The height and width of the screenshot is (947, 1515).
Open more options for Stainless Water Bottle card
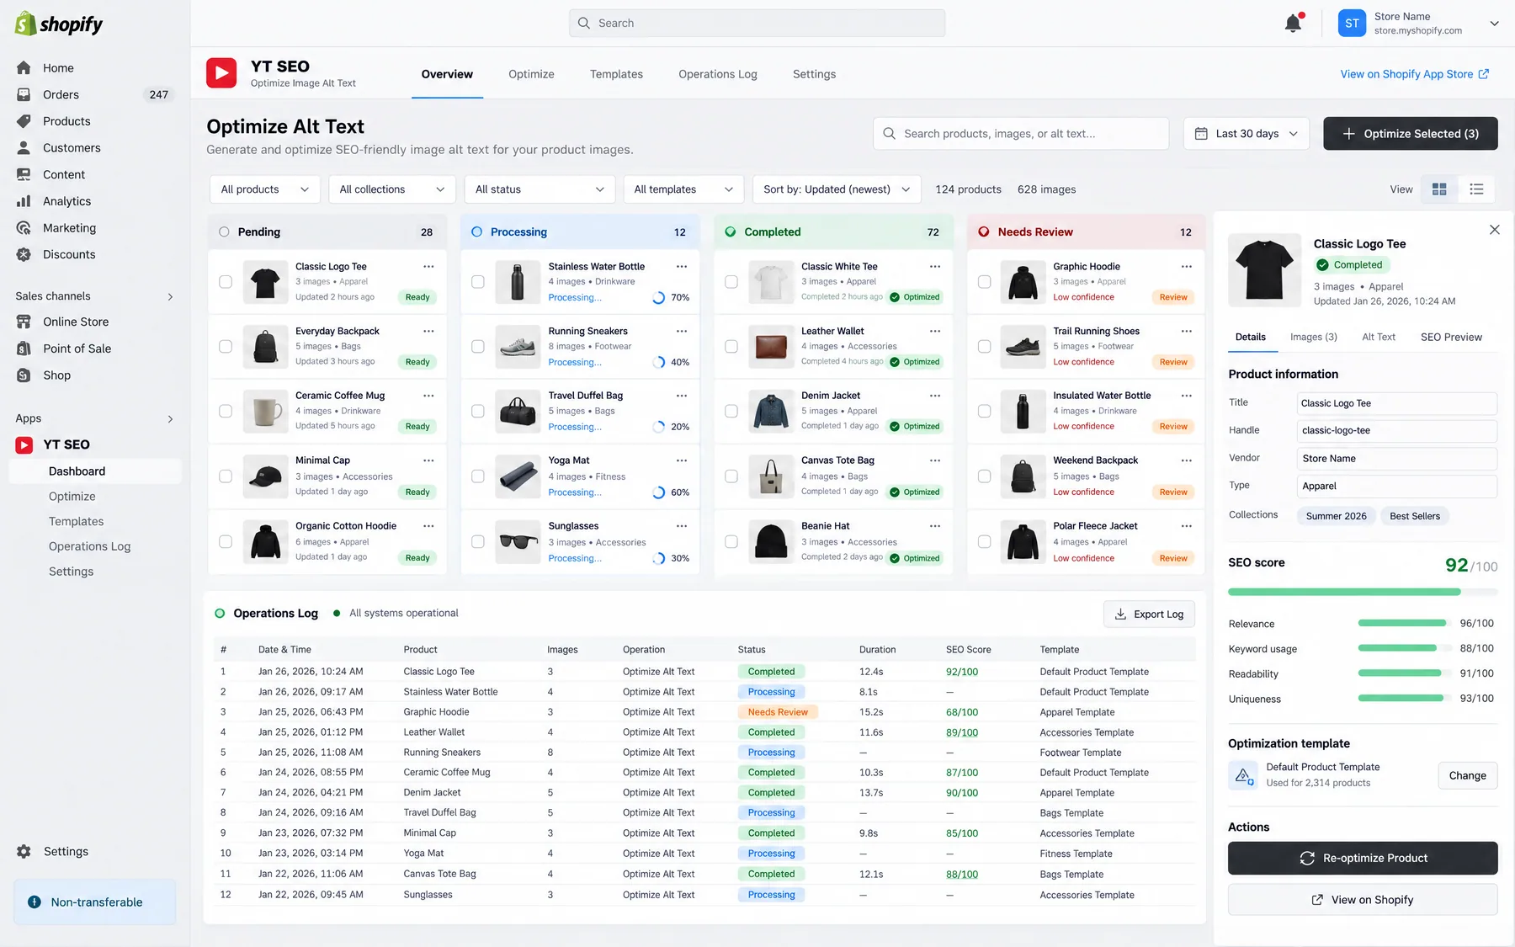(x=682, y=267)
